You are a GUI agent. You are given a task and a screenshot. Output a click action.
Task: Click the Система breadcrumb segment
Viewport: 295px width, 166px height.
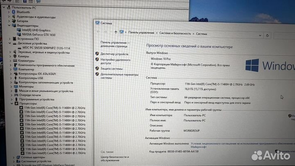201,34
